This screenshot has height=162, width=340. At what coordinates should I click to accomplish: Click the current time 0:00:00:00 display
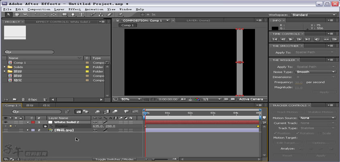click(x=168, y=99)
